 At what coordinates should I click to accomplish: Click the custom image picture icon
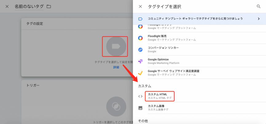point(140,108)
